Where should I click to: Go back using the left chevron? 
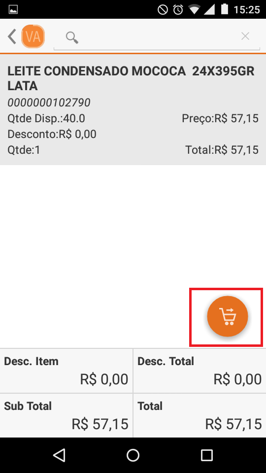[12, 37]
